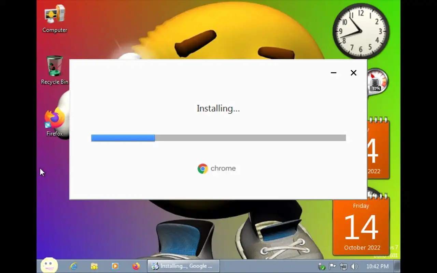
Task: Open the Start menu button
Action: tap(49, 266)
